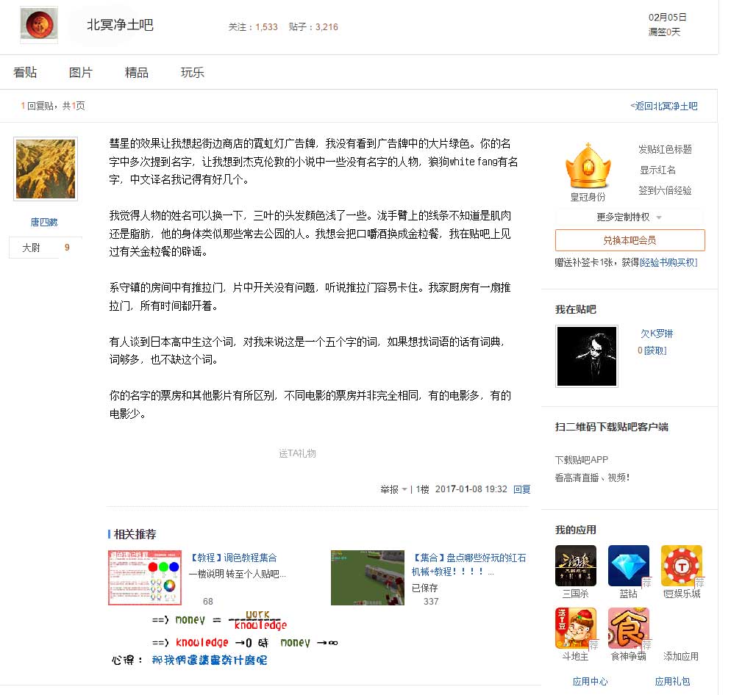
Task: Launch the 豆娱乐城 chip app icon
Action: click(x=682, y=566)
